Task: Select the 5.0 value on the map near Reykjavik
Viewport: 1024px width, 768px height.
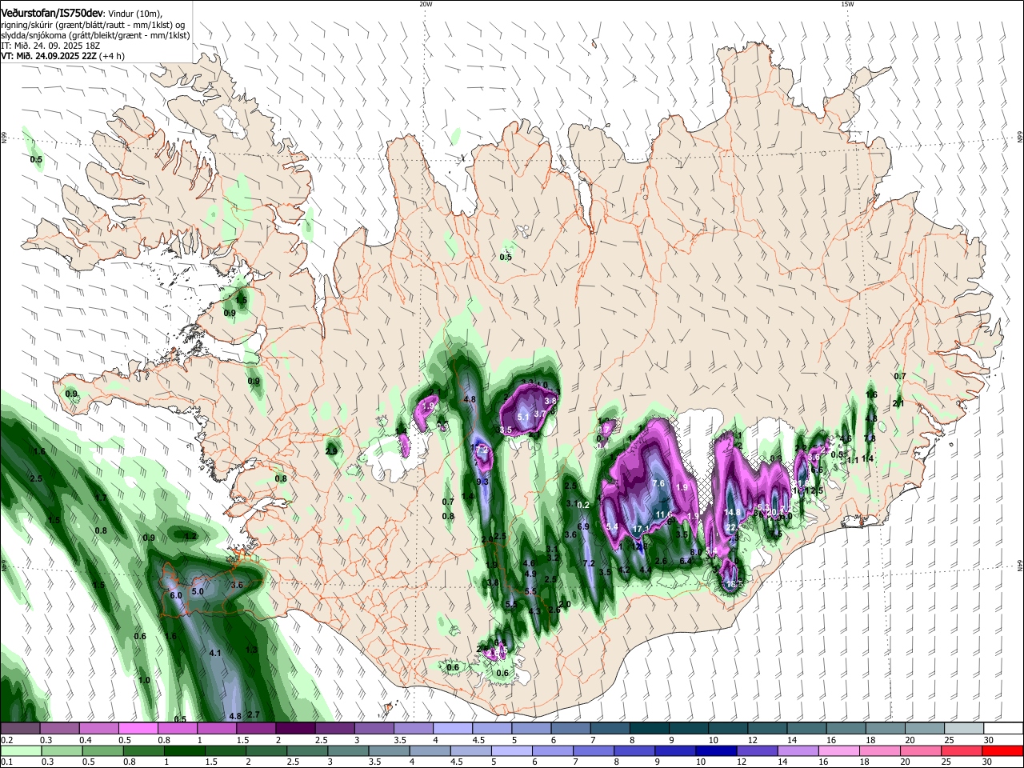Action: 198,591
